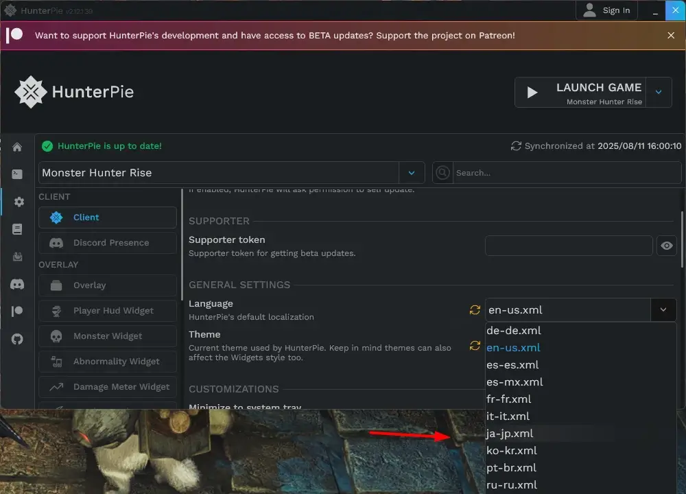Screen dimensions: 686x494
Task: Open the book icon tab in the sidebar
Action: pyautogui.click(x=17, y=229)
